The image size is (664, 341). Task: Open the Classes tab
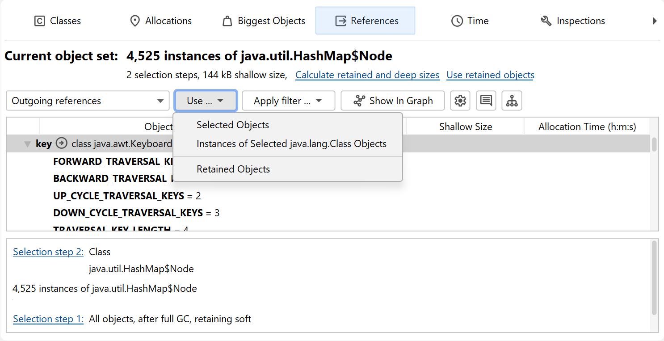click(x=58, y=21)
